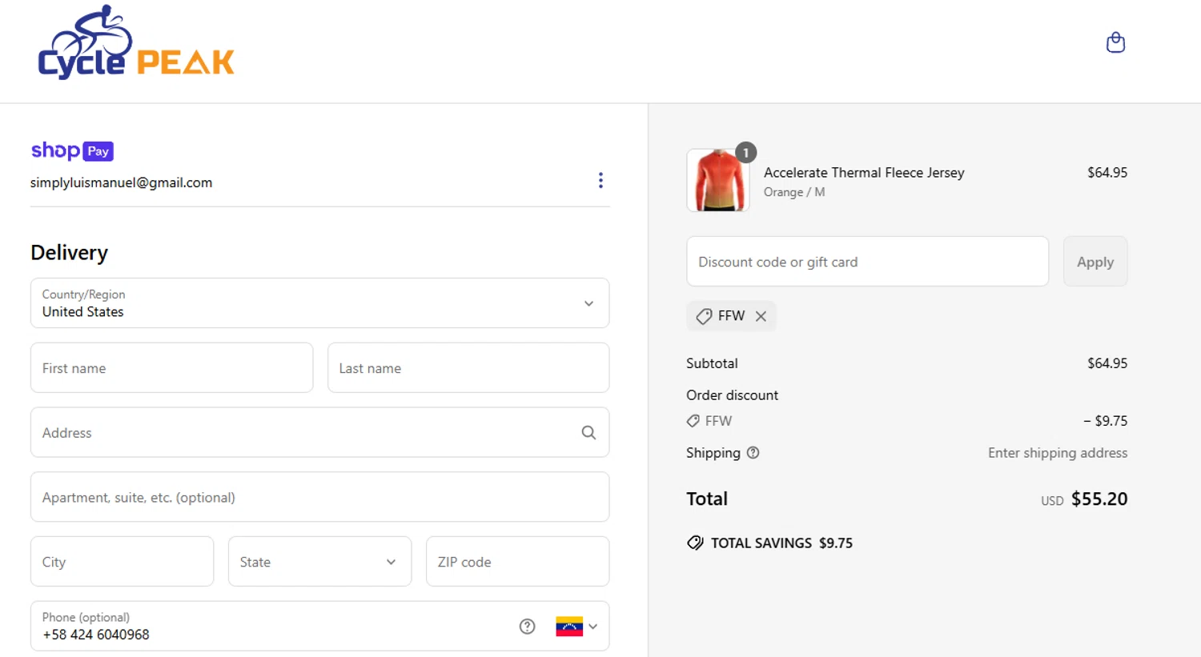Click the phone number help icon

click(527, 627)
